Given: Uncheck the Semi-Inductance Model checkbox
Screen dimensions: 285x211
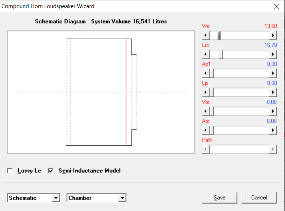Looking at the screenshot, I should (x=51, y=171).
